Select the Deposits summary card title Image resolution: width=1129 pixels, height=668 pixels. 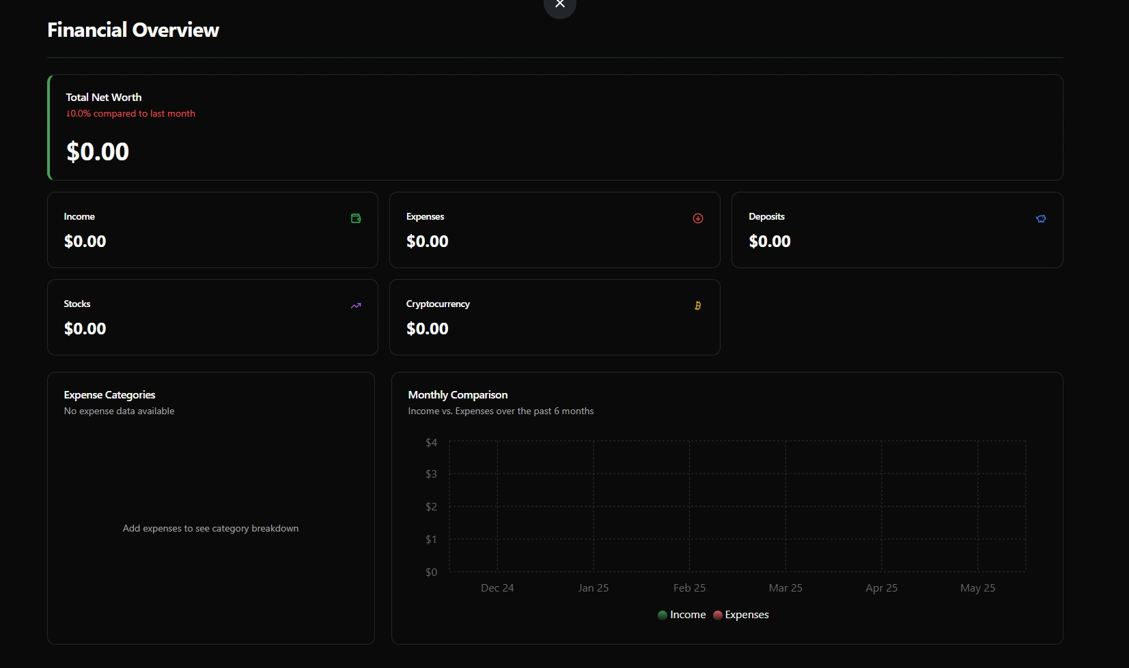(766, 216)
